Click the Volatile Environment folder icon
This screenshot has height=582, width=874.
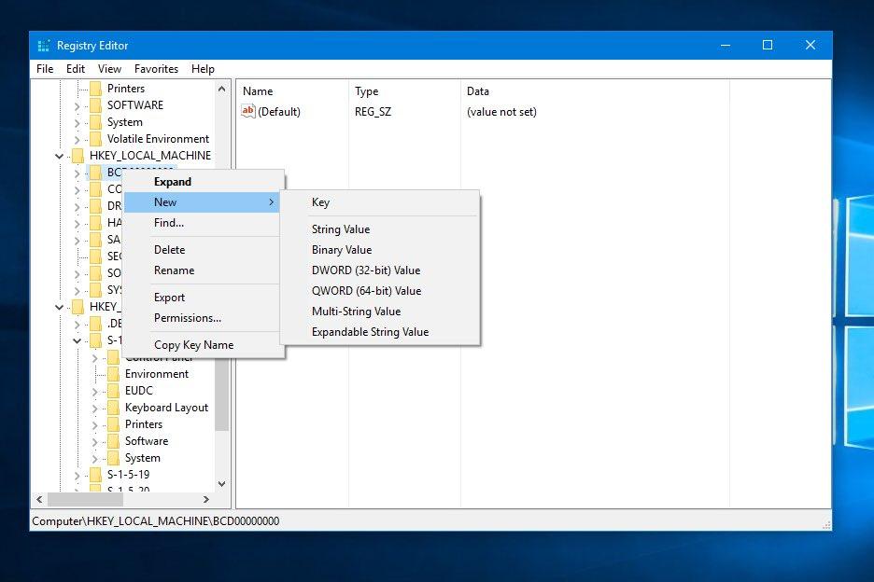coord(96,139)
